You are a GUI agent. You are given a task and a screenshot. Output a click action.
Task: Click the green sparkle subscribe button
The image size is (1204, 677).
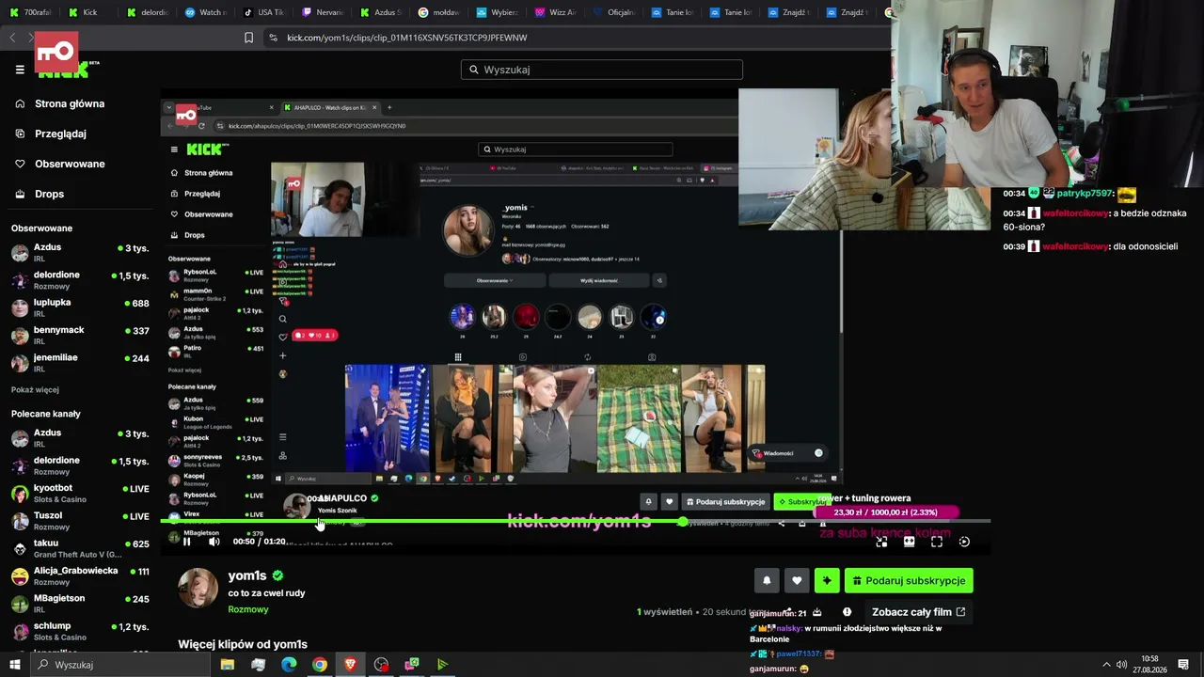pos(827,581)
